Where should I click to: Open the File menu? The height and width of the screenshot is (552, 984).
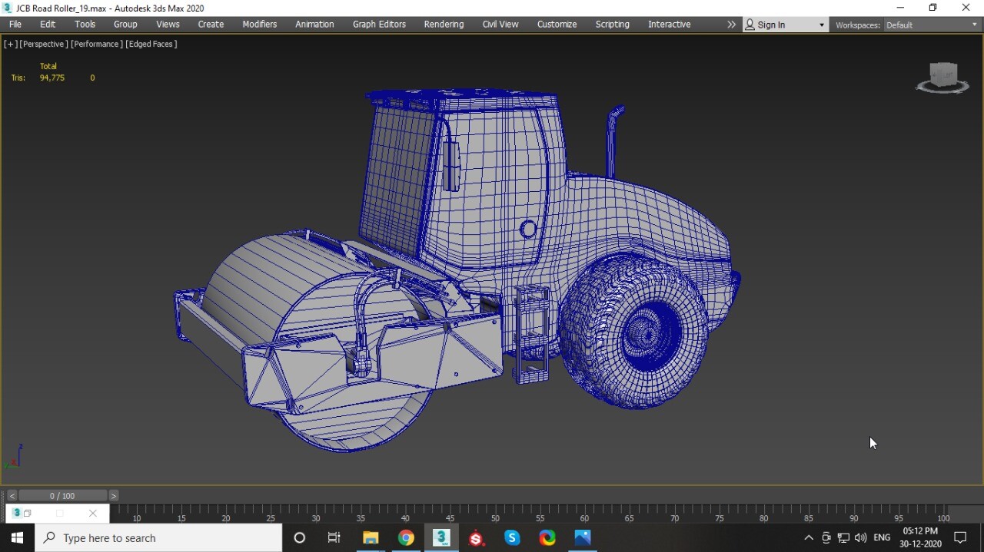(15, 25)
